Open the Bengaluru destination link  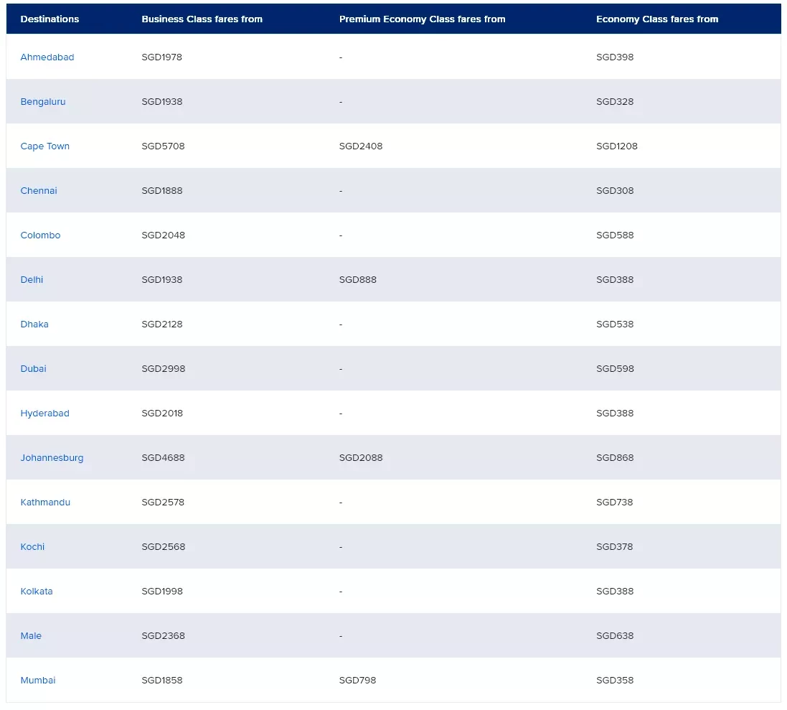click(x=42, y=102)
